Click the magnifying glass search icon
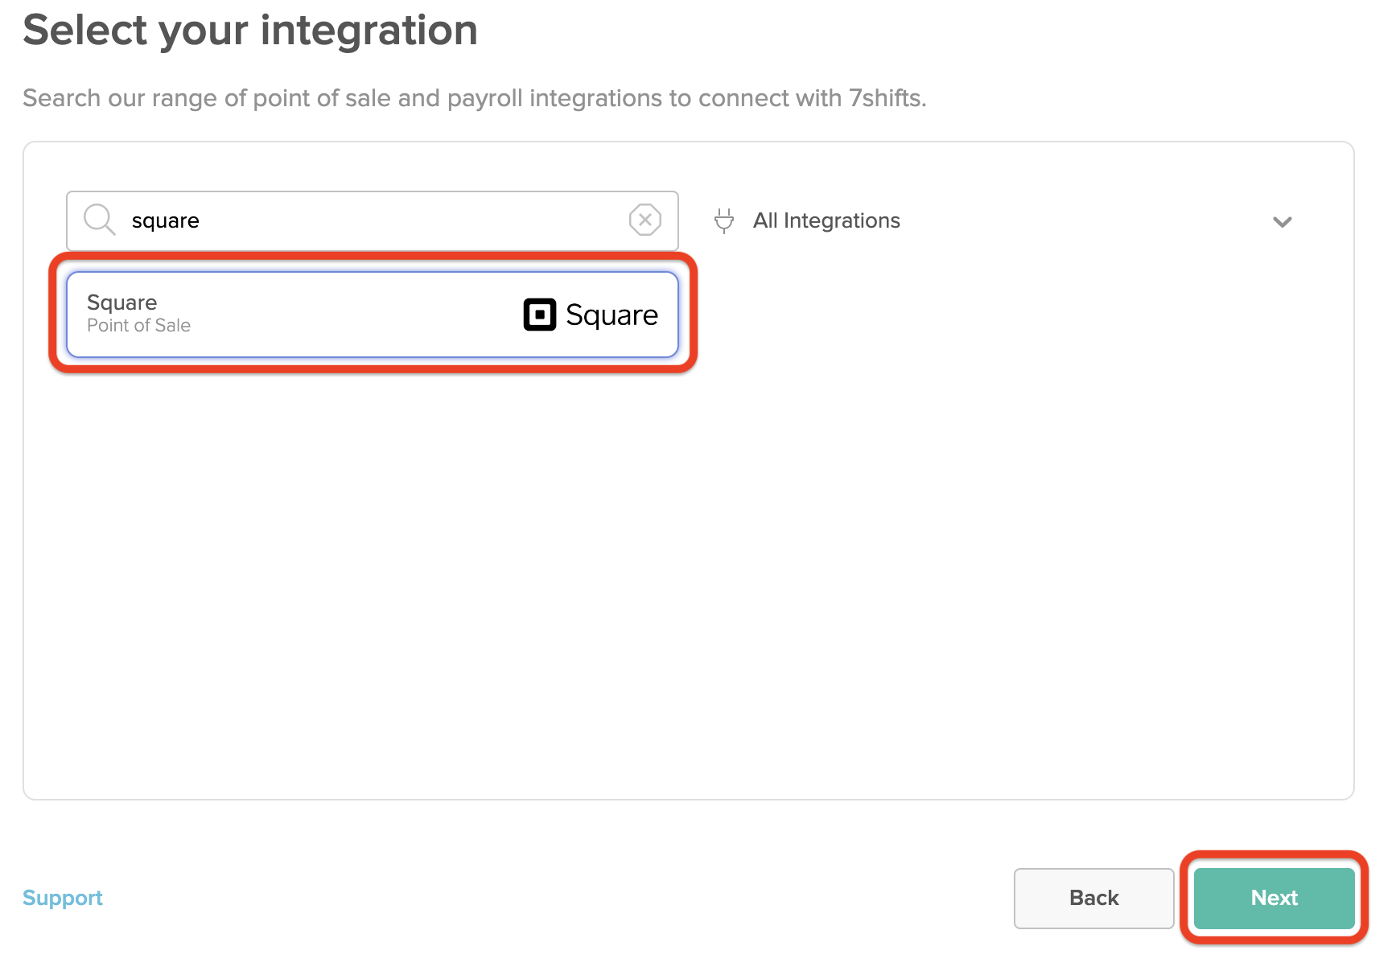Screen dimensions: 1400x967 (100, 220)
